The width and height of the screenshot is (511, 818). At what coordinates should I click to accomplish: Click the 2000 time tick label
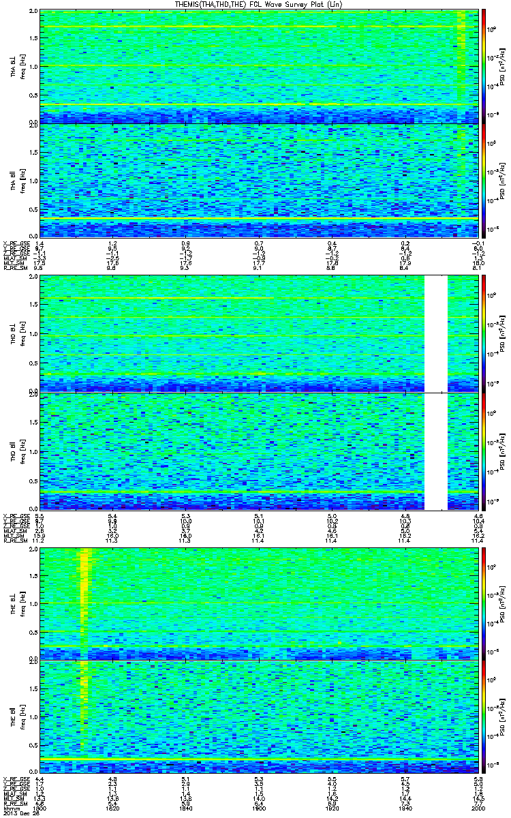pyautogui.click(x=478, y=807)
